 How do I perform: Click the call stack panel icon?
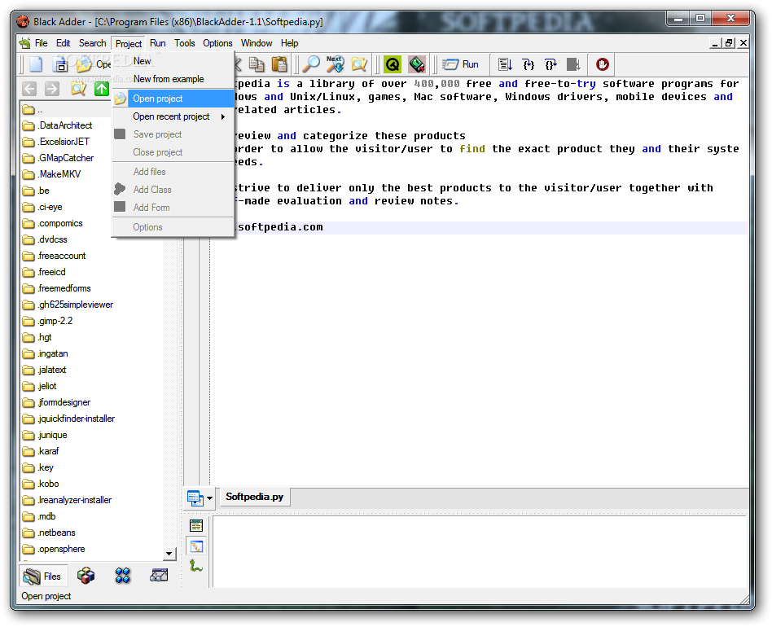[196, 546]
